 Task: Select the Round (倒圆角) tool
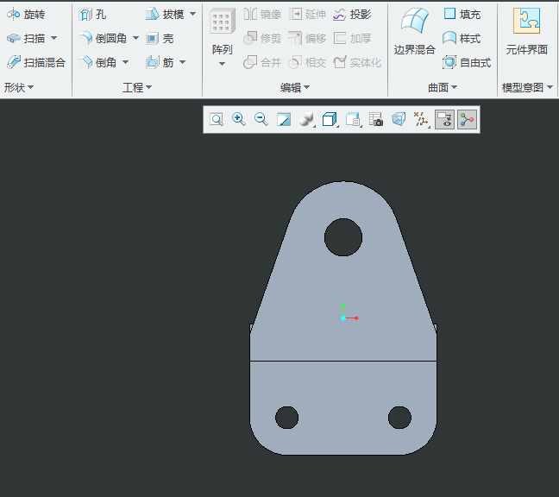click(103, 38)
